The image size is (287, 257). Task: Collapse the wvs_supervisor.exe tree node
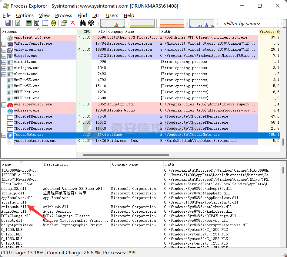point(4,105)
